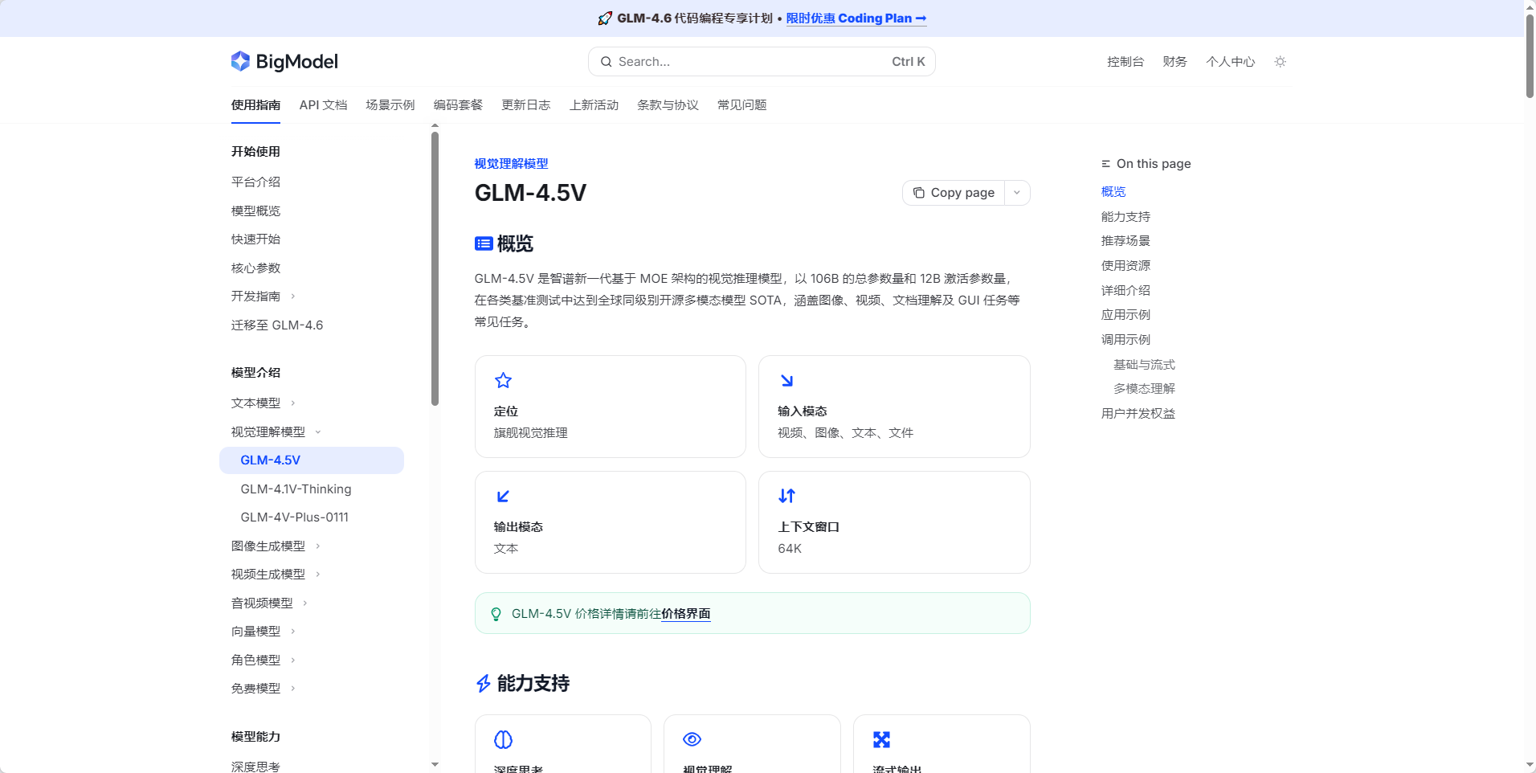The image size is (1536, 773).
Task: Click the copy icon in Copy page button
Action: 919,193
